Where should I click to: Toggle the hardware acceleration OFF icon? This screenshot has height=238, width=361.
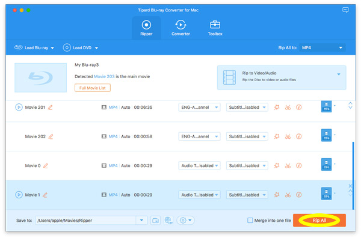click(168, 221)
